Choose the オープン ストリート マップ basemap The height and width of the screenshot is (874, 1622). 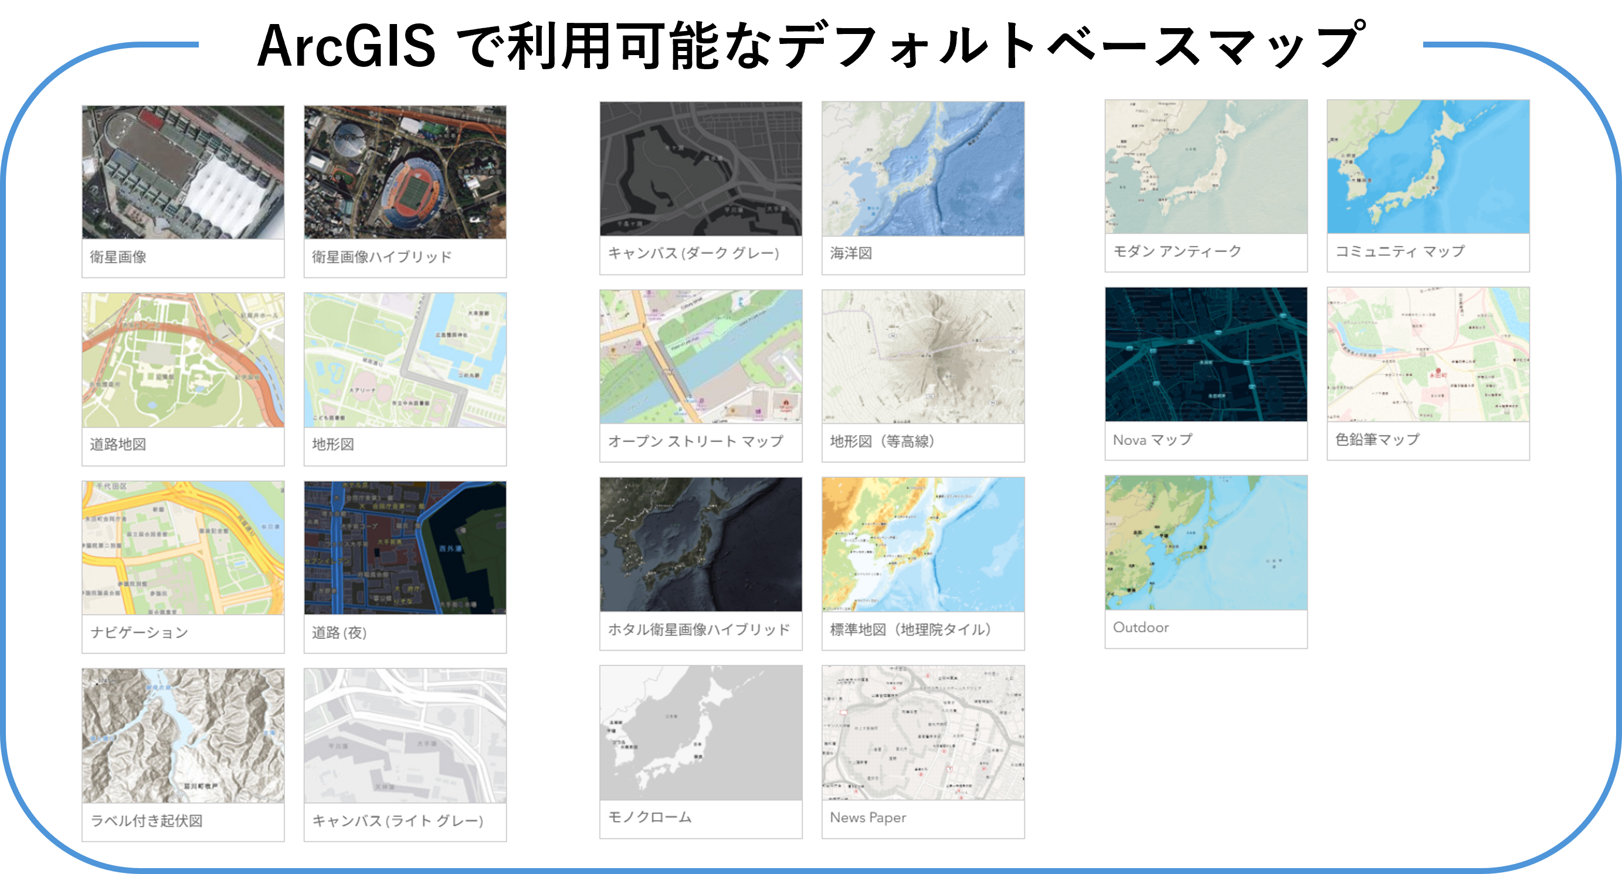coord(701,357)
